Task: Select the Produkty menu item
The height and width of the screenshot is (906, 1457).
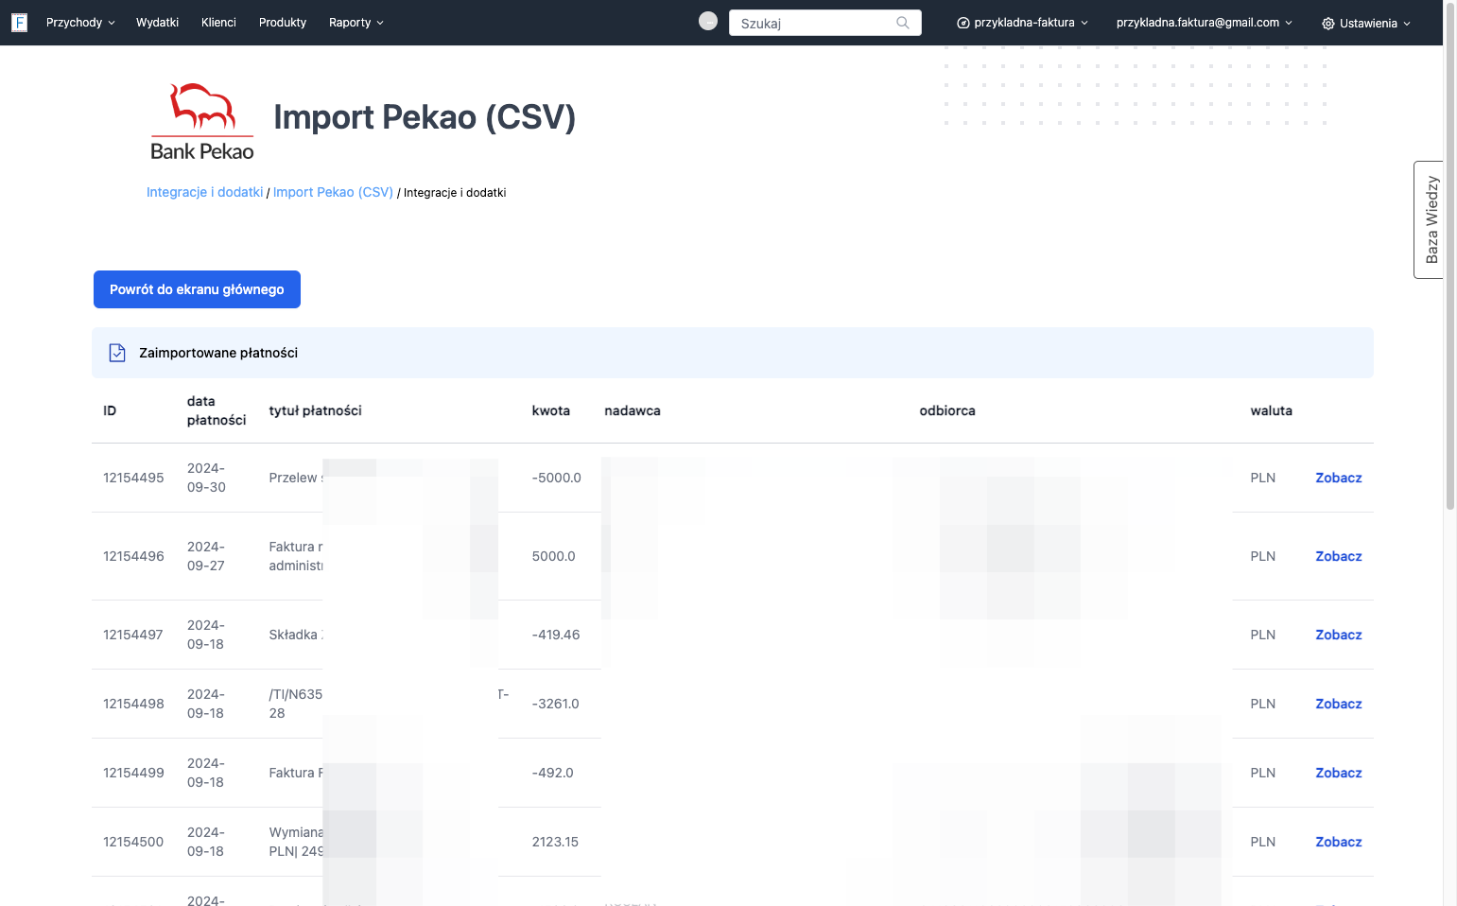Action: [283, 23]
